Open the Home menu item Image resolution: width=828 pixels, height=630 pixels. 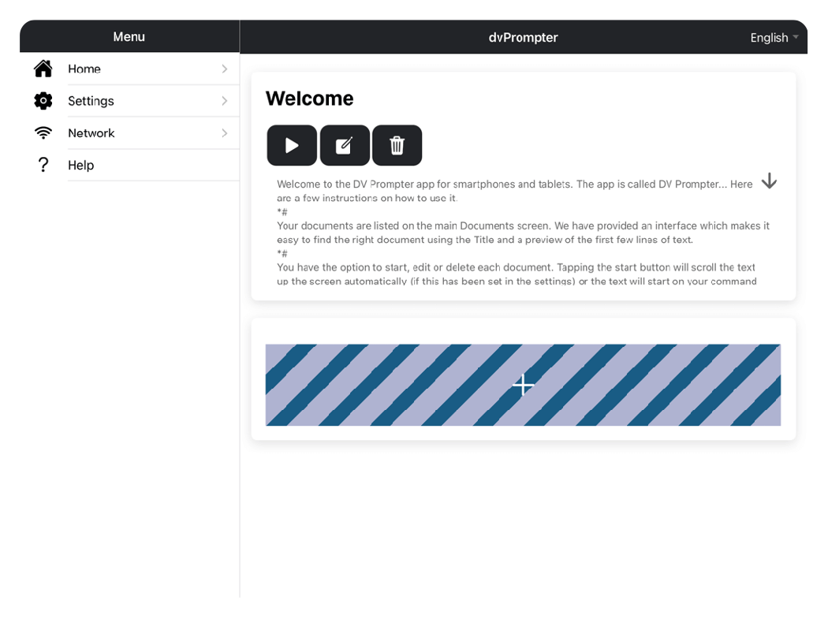click(130, 69)
